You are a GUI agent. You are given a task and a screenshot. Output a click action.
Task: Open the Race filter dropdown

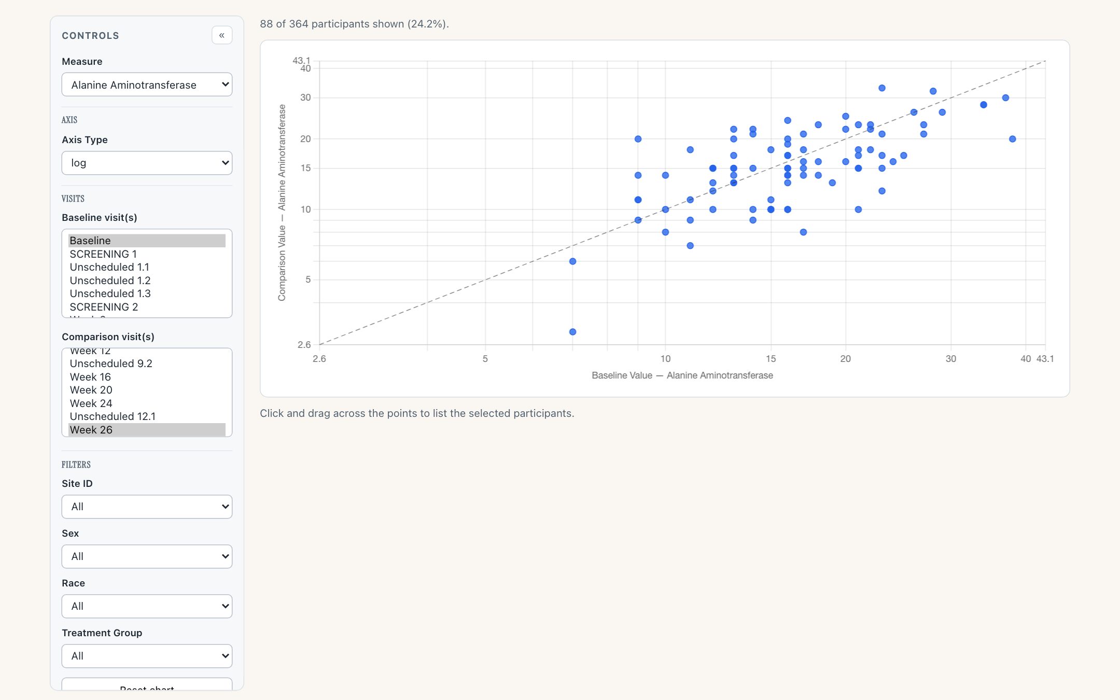click(x=147, y=606)
